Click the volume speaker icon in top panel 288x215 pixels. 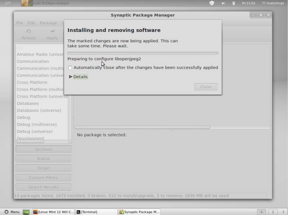pos(223,3)
